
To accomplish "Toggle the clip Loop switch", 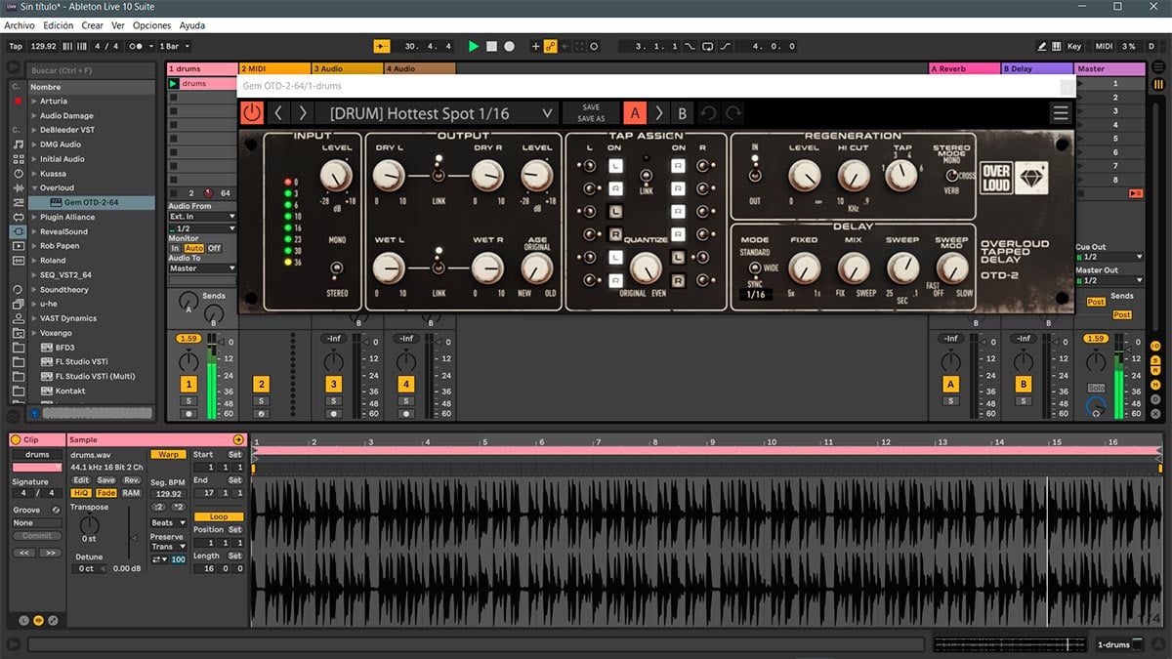I will coord(219,516).
